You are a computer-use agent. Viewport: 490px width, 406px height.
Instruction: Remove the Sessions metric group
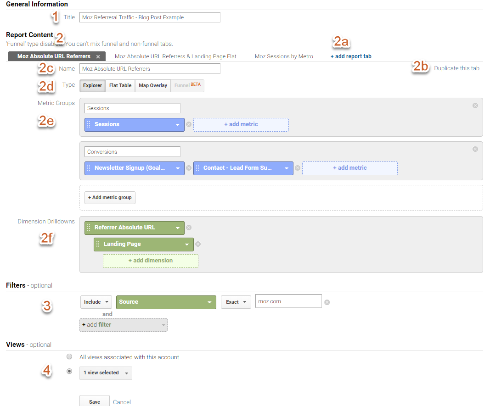[x=475, y=106]
